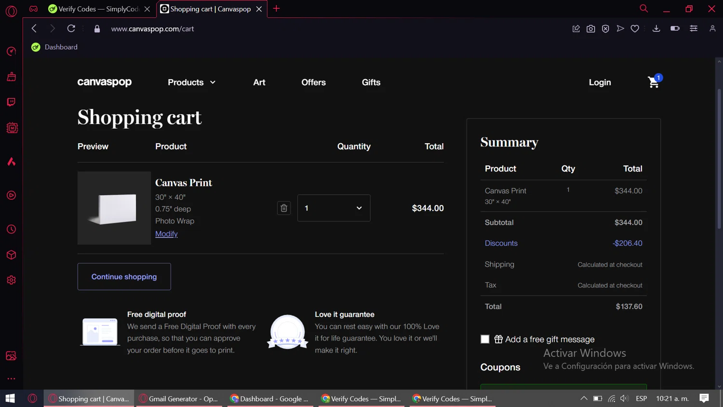Open GX Cleaner chip icon in sidebar
Screen dimensions: 723x407
coord(12,128)
